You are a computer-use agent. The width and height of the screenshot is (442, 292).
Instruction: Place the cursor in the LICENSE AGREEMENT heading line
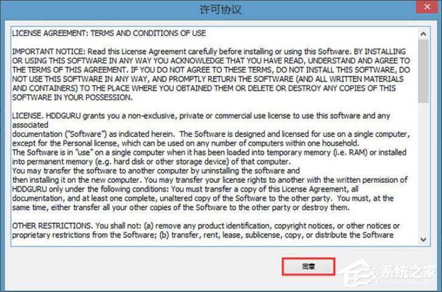click(109, 33)
